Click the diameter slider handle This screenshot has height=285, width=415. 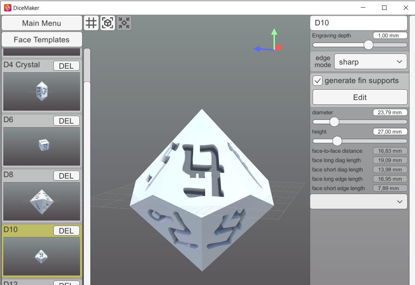(334, 122)
